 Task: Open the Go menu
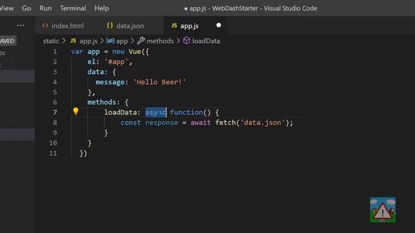coord(27,8)
